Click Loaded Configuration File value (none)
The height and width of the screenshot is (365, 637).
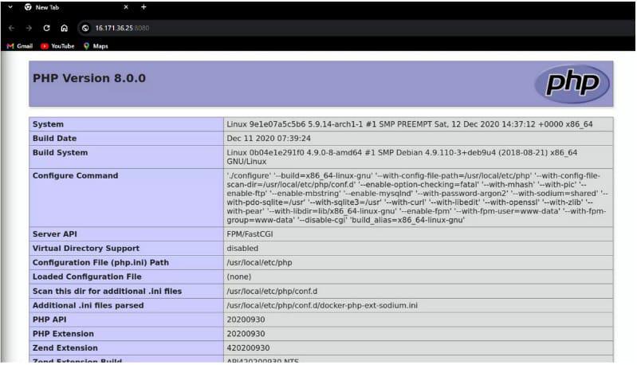[x=239, y=277]
